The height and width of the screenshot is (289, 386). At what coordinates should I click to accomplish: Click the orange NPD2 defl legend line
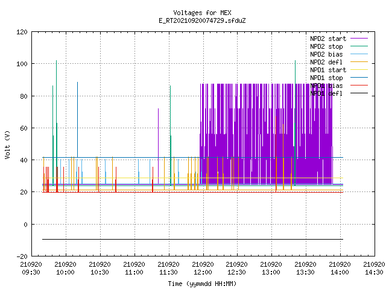(x=359, y=62)
